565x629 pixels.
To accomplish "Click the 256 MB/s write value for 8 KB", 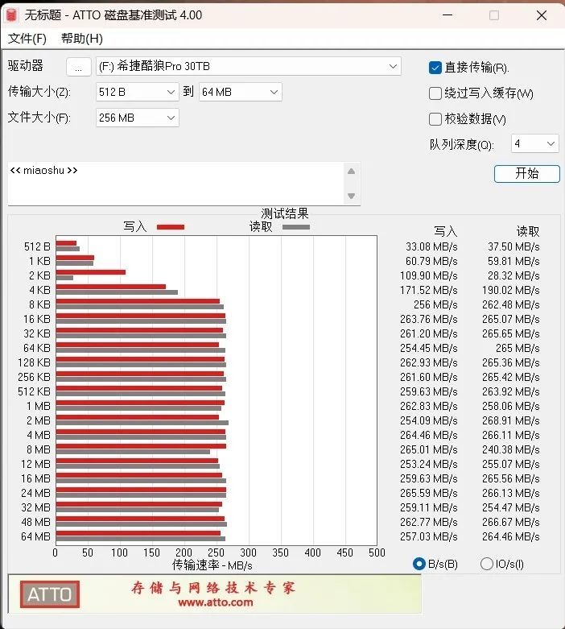I will 435,304.
